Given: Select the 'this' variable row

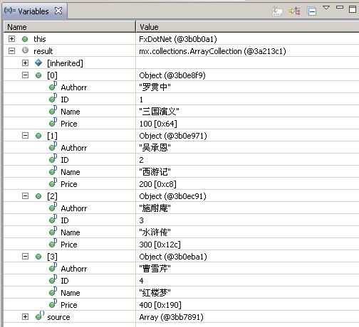Looking at the screenshot, I should tap(181, 39).
